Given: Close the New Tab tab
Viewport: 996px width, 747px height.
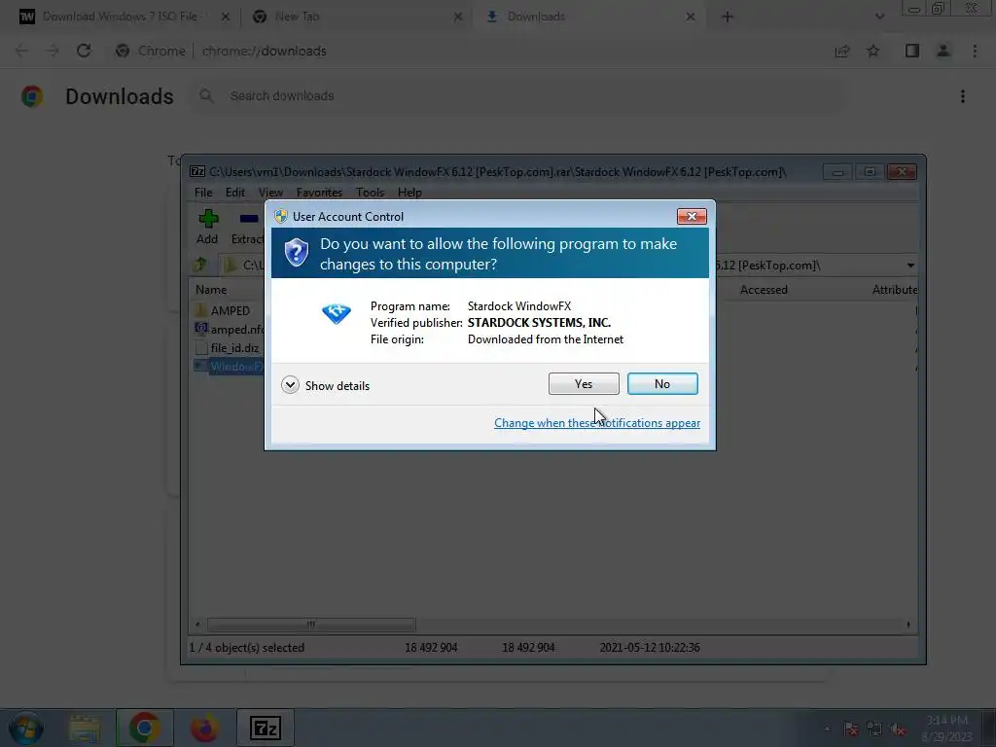Looking at the screenshot, I should click(458, 18).
